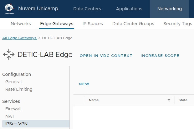
Task: Follow the All Edge Gateways breadcrumb link
Action: (x=19, y=38)
